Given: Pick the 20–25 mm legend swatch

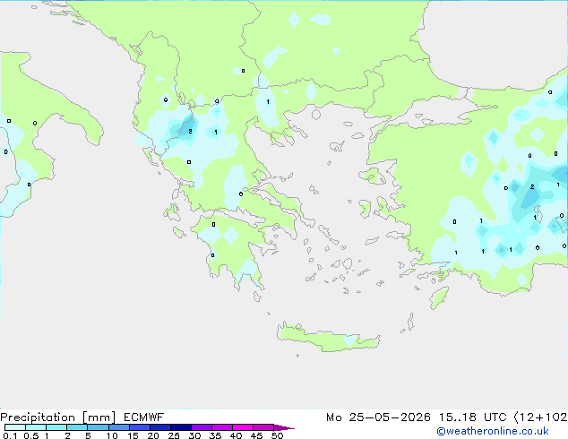Looking at the screenshot, I should (x=159, y=427).
